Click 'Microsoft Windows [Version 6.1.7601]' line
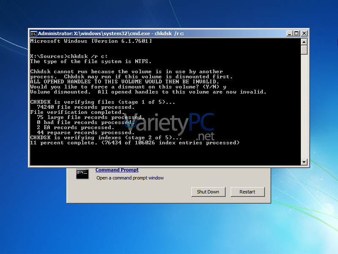Viewport: 338px width, 254px height. 91,41
